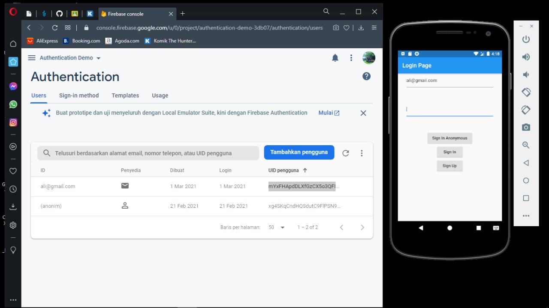
Task: Open Komik The Hunter bookmark
Action: pyautogui.click(x=170, y=41)
